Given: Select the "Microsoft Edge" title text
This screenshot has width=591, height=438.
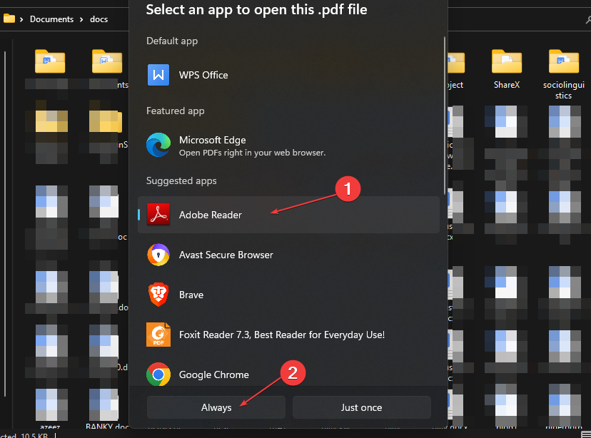Looking at the screenshot, I should pos(213,140).
